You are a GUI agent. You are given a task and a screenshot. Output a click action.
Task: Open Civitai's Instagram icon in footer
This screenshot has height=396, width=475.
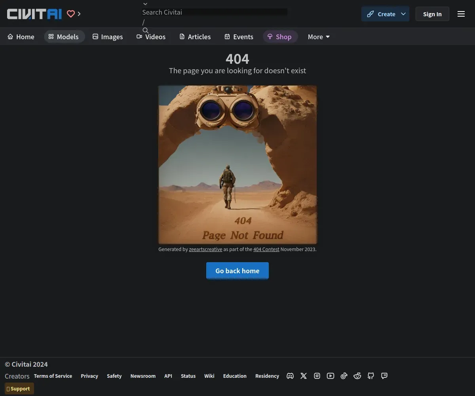[x=317, y=376]
